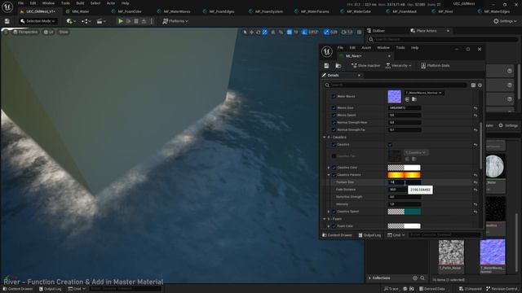
Task: Open the Asset menu in ML_River window
Action: 366,48
